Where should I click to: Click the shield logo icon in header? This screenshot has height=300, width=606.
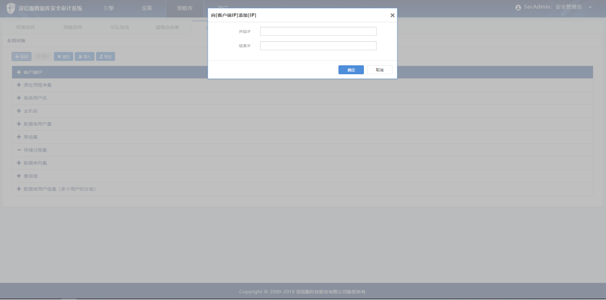point(11,8)
